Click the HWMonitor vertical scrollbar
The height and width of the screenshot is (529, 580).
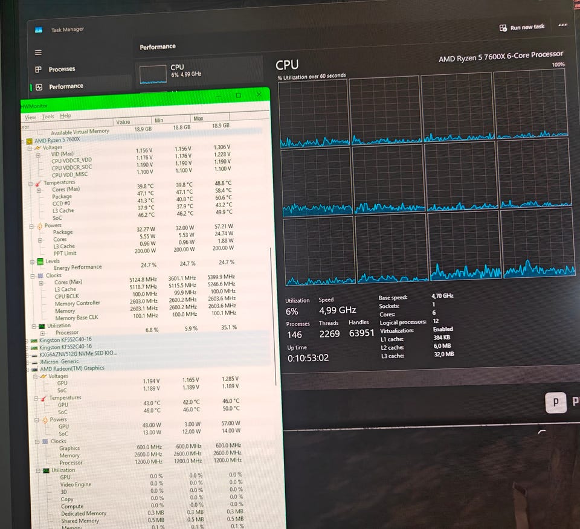pos(273,316)
